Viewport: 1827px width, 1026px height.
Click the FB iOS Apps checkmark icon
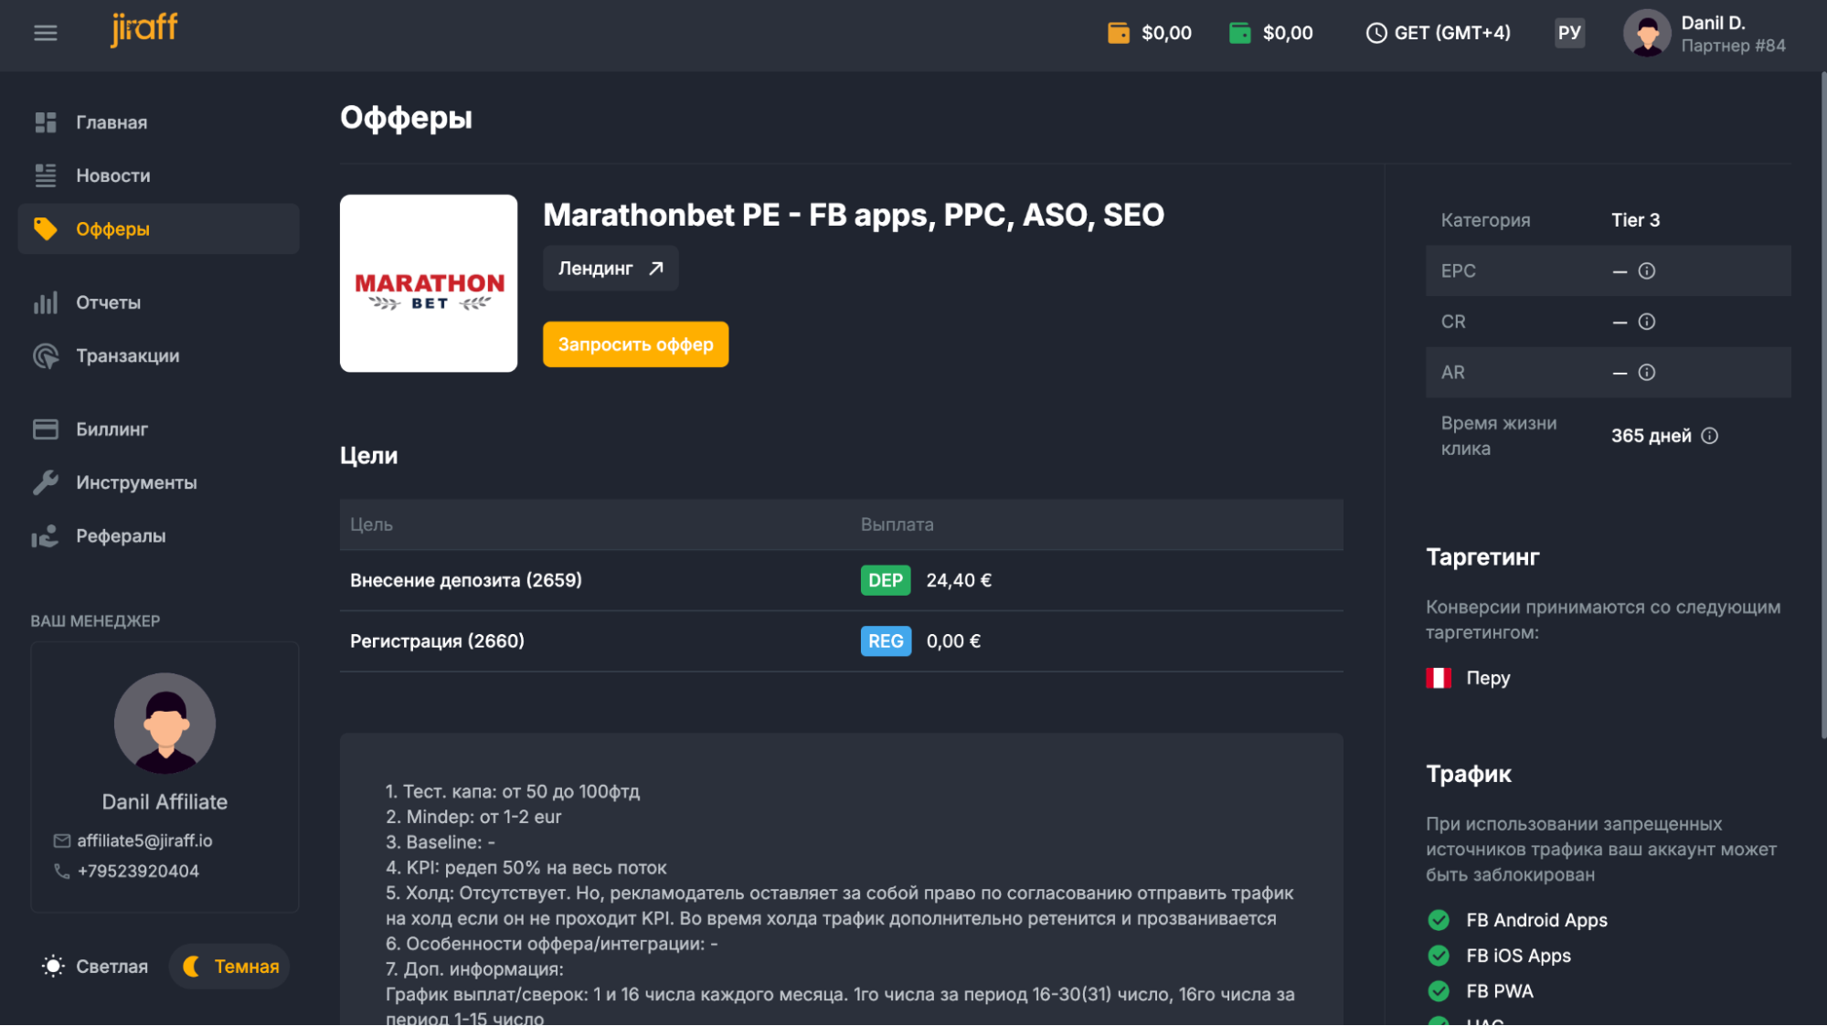(x=1439, y=956)
